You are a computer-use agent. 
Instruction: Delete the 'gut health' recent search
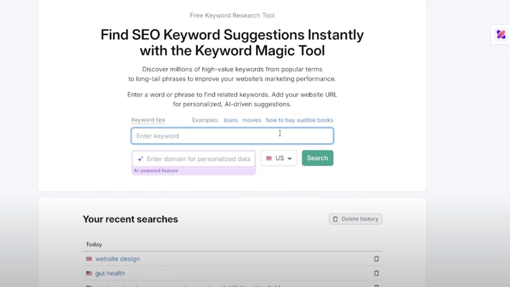point(376,273)
